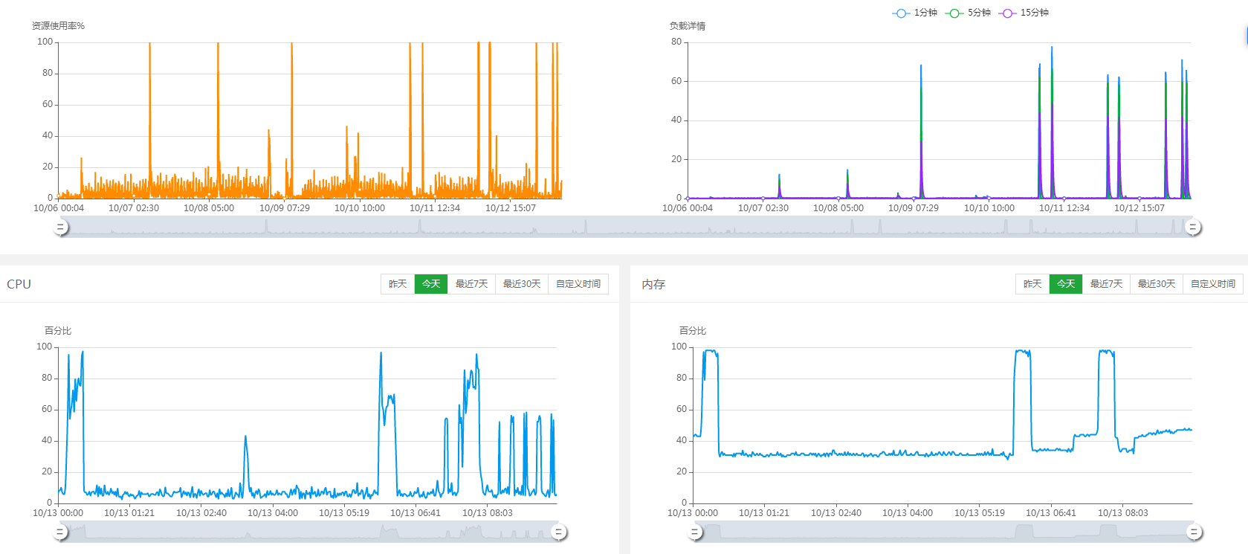Click left handle of top zoom slider

click(61, 227)
